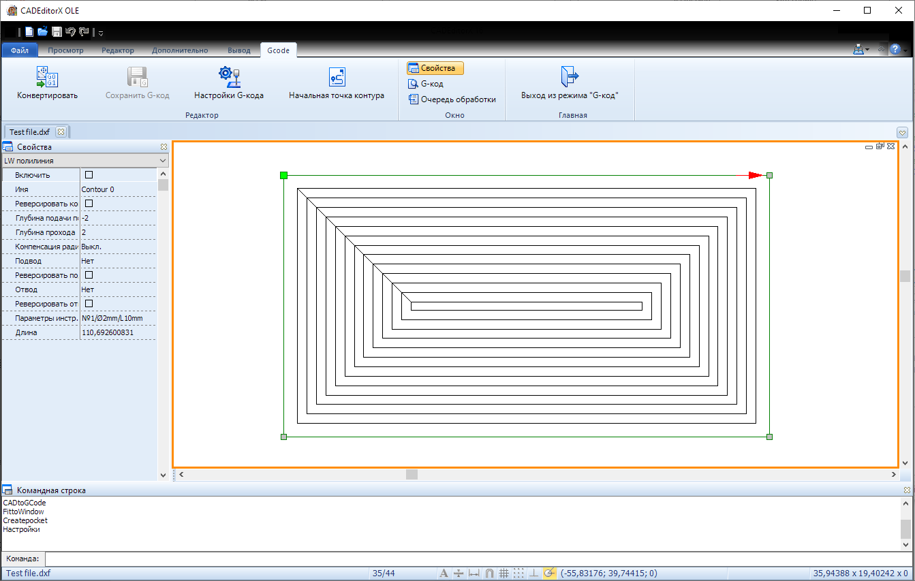
Task: Toggle the grid icon in the status bar
Action: 504,574
